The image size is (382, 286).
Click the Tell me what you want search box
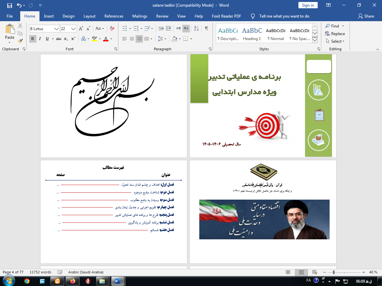(x=284, y=16)
